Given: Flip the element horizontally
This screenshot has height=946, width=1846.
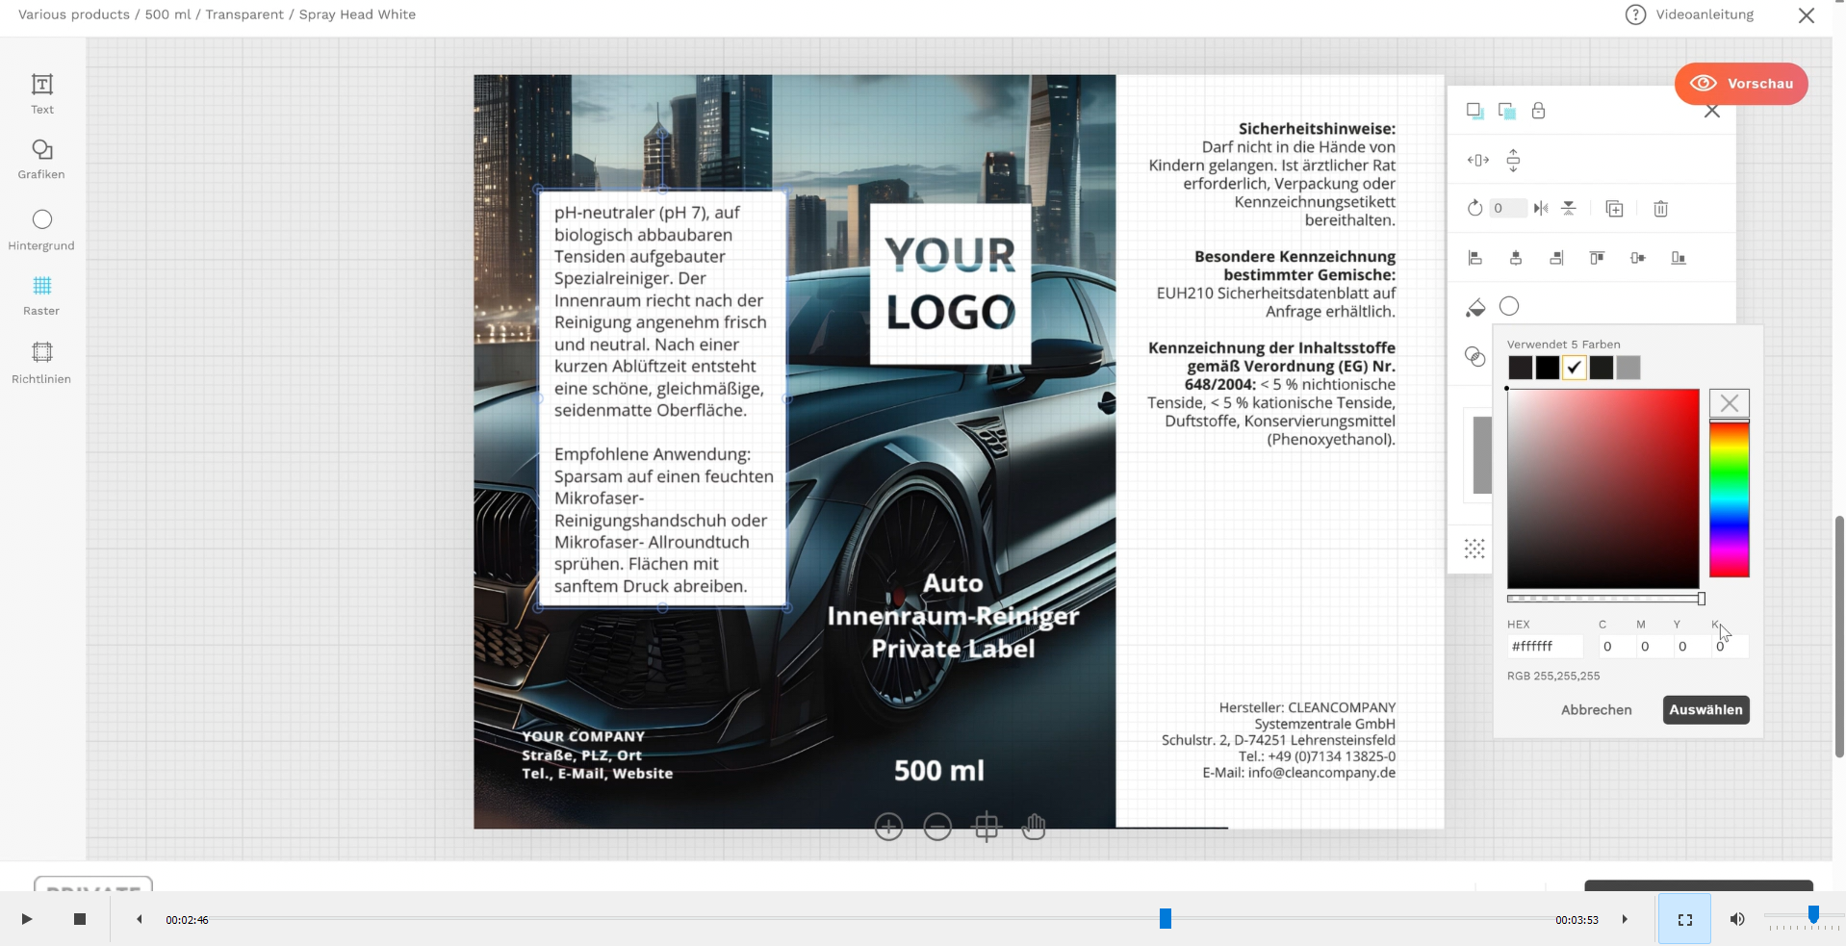Looking at the screenshot, I should tap(1541, 208).
